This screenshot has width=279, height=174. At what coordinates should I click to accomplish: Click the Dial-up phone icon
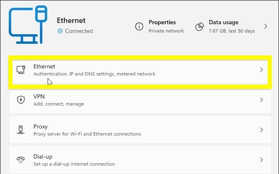[20, 160]
